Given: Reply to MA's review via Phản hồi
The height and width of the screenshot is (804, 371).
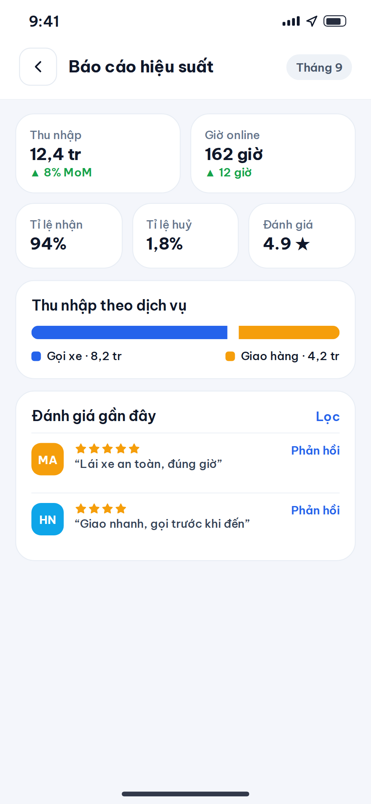Looking at the screenshot, I should click(315, 450).
